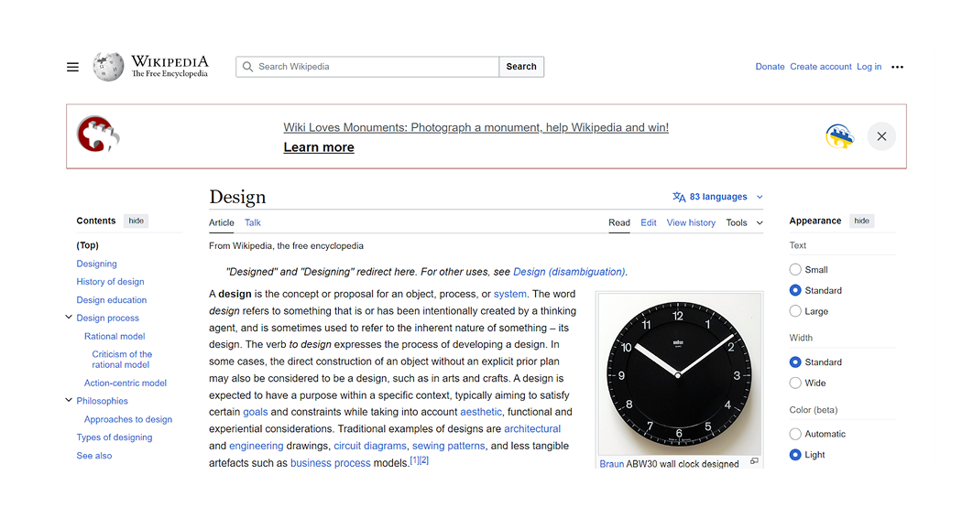Click the aesthetic link in article
973x518 pixels.
click(481, 412)
